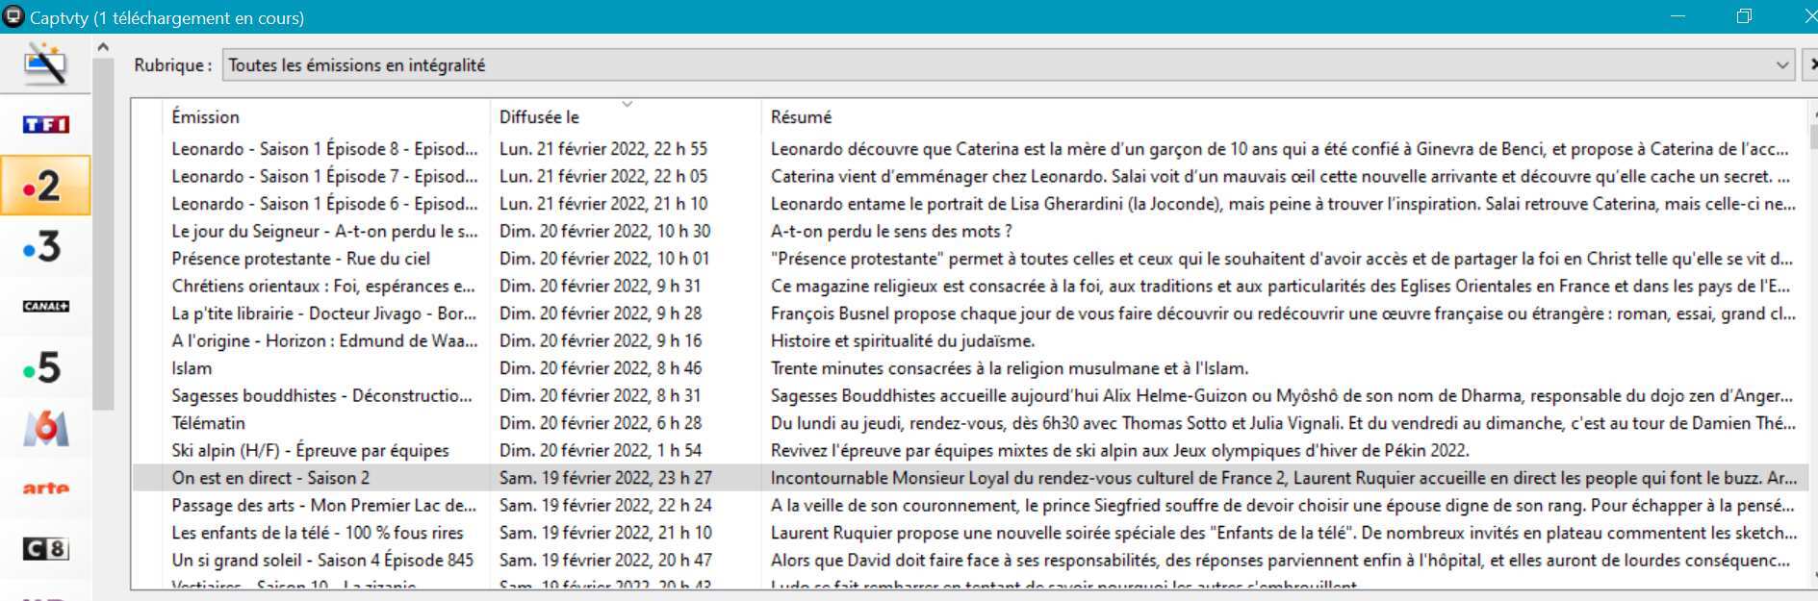
Task: Click the channel sidebar vertical scrollbar thumb
Action: 103,234
